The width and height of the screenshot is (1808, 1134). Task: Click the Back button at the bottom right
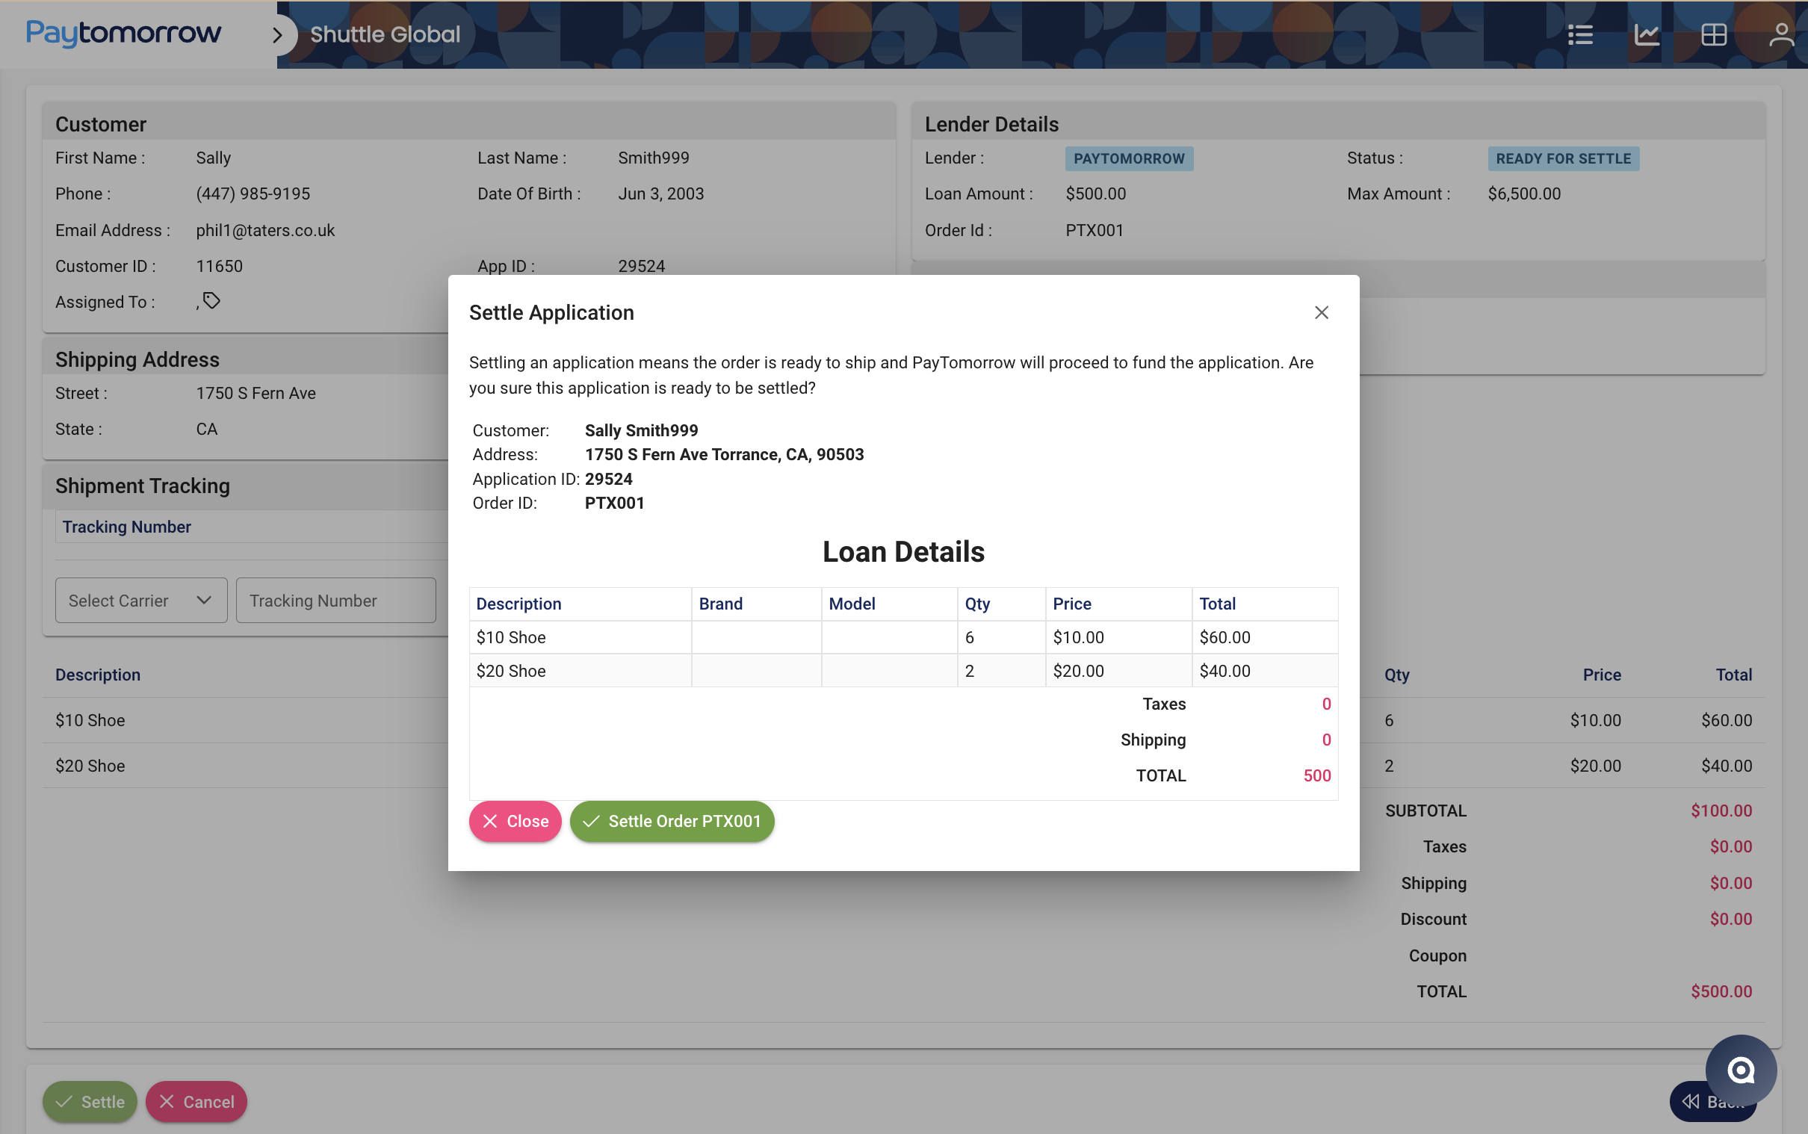pyautogui.click(x=1712, y=1101)
